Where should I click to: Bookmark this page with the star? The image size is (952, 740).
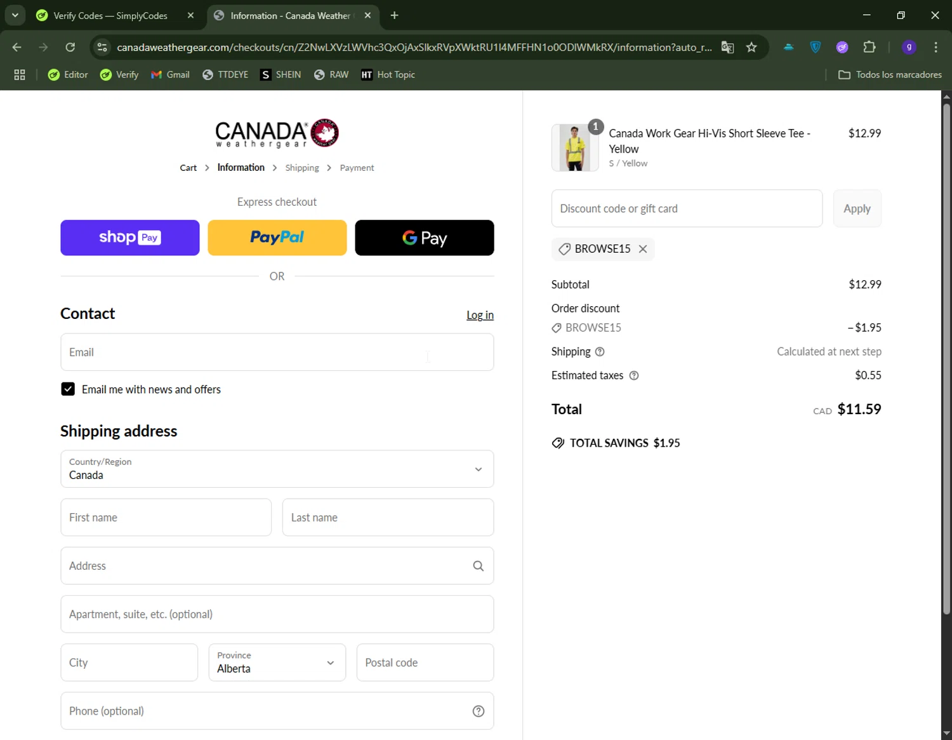751,47
